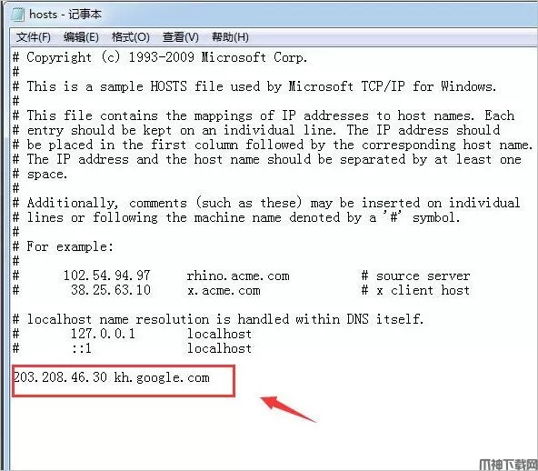538x471 pixels.
Task: Click on the x.acme.com entry
Action: click(224, 291)
